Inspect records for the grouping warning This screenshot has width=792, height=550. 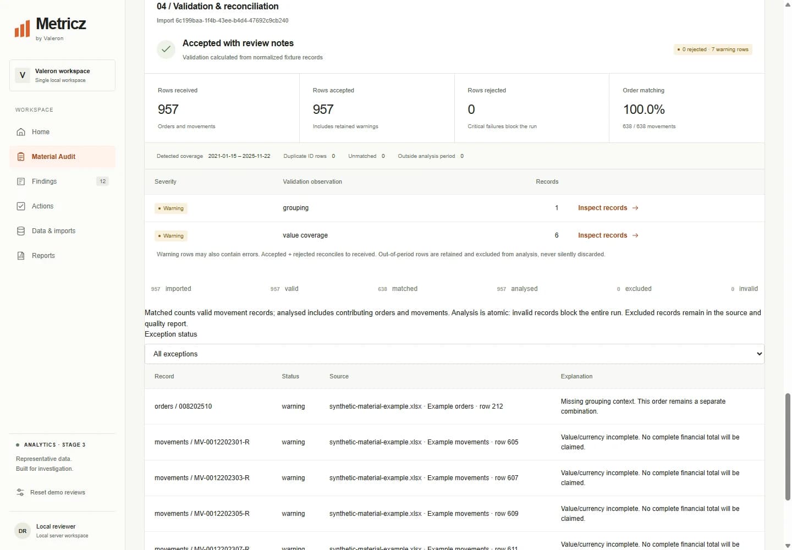coord(608,208)
